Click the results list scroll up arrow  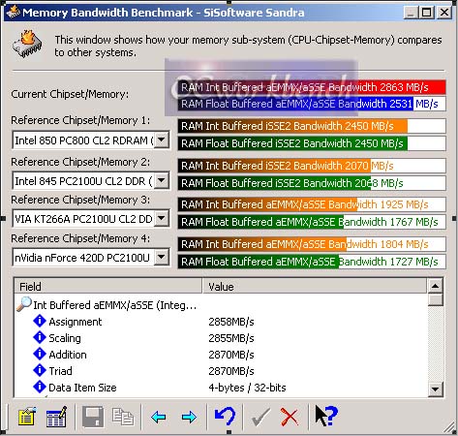tap(435, 286)
